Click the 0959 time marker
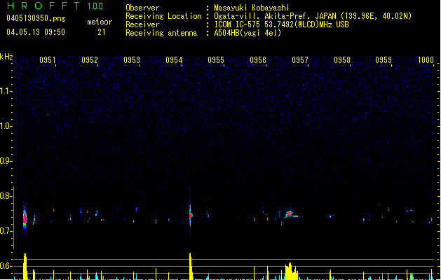The height and width of the screenshot is (280, 441). click(x=384, y=60)
